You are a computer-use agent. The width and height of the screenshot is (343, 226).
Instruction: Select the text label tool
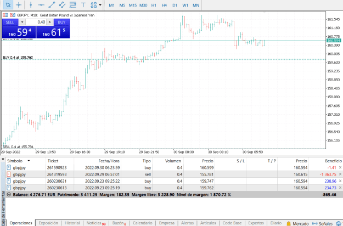(x=83, y=5)
